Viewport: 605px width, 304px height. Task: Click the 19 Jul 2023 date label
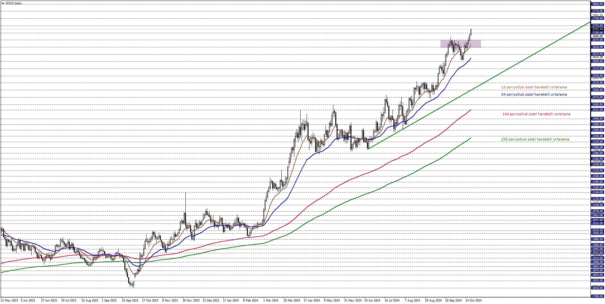(69, 301)
